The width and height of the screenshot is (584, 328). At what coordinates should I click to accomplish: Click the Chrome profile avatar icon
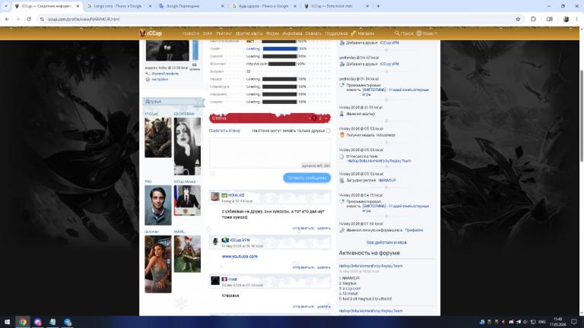coord(566,19)
